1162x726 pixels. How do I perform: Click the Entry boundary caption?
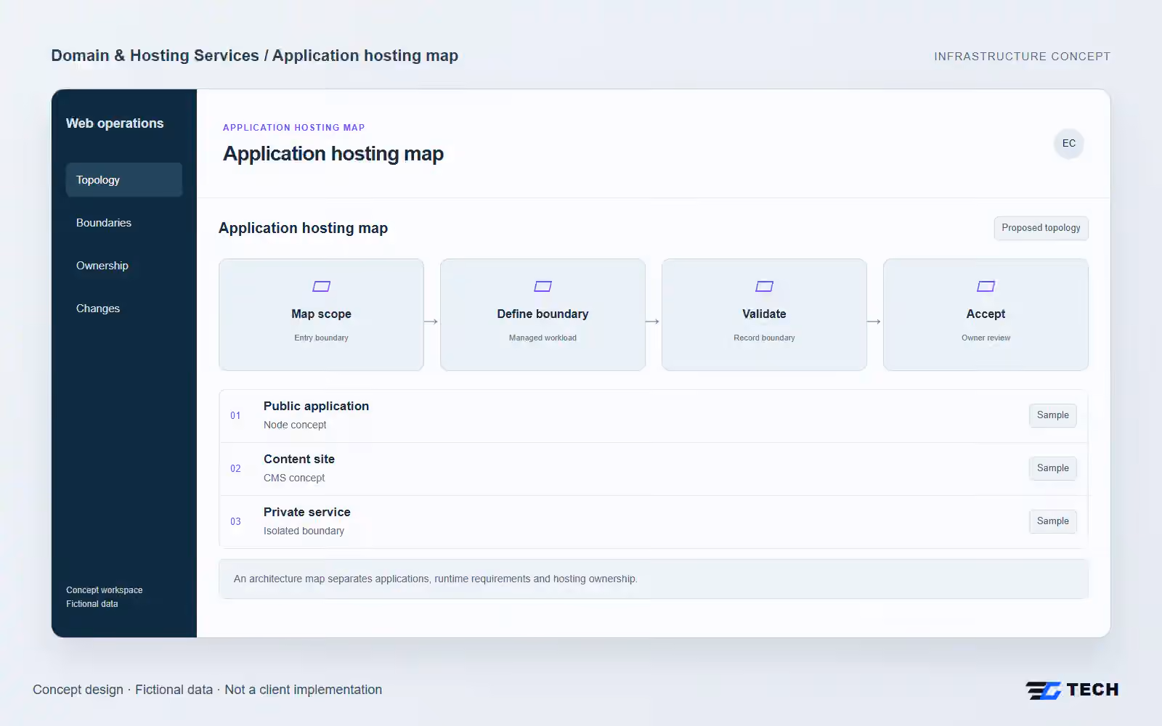pyautogui.click(x=321, y=338)
